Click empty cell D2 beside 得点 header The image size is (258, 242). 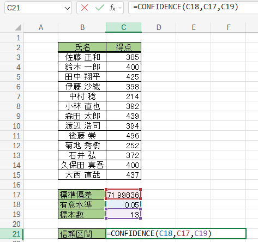coord(159,47)
